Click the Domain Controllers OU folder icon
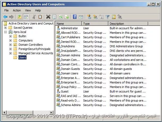 [15, 45]
